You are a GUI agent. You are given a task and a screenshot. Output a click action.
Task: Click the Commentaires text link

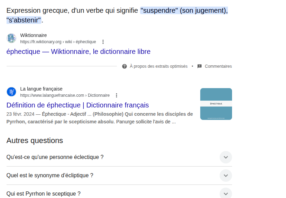click(x=218, y=66)
